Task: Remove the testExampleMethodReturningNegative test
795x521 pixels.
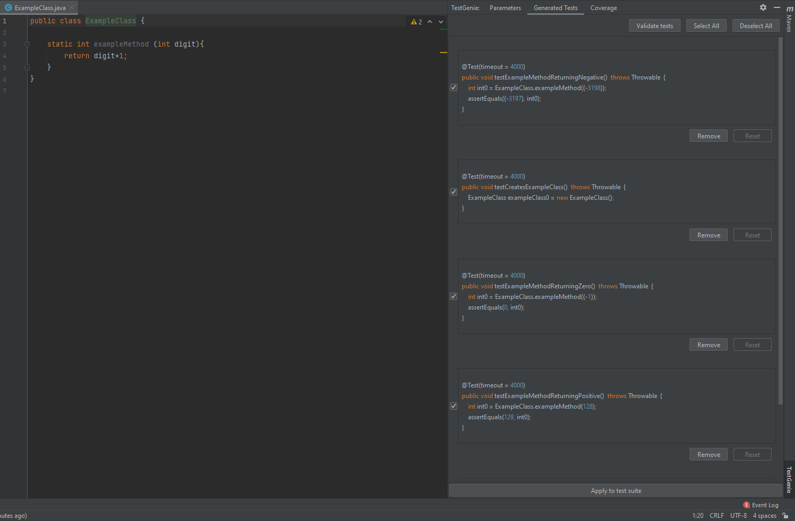Action: pyautogui.click(x=709, y=136)
